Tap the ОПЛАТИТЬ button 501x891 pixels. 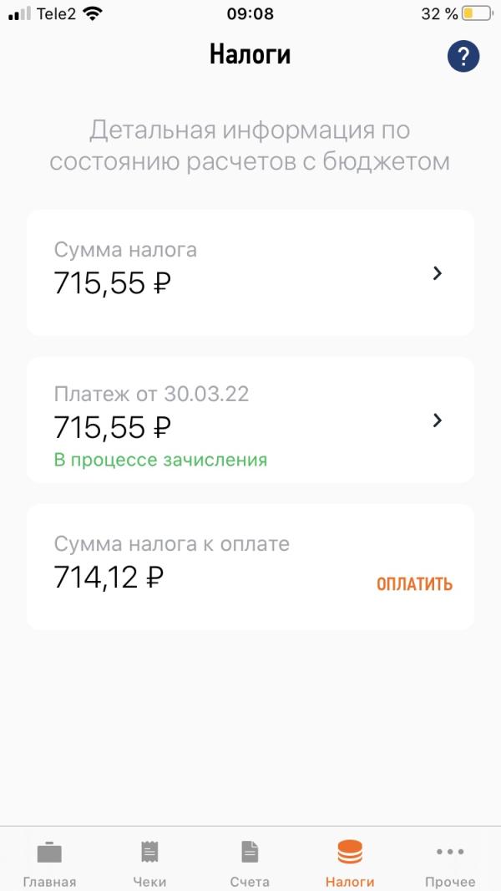(x=415, y=584)
